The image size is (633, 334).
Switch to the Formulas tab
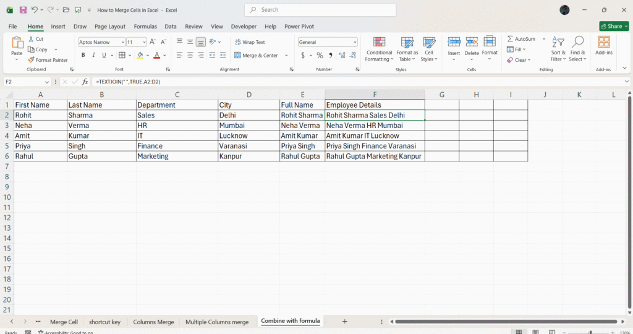click(x=145, y=26)
